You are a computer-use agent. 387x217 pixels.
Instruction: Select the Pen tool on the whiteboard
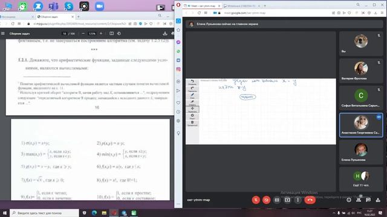[192, 96]
